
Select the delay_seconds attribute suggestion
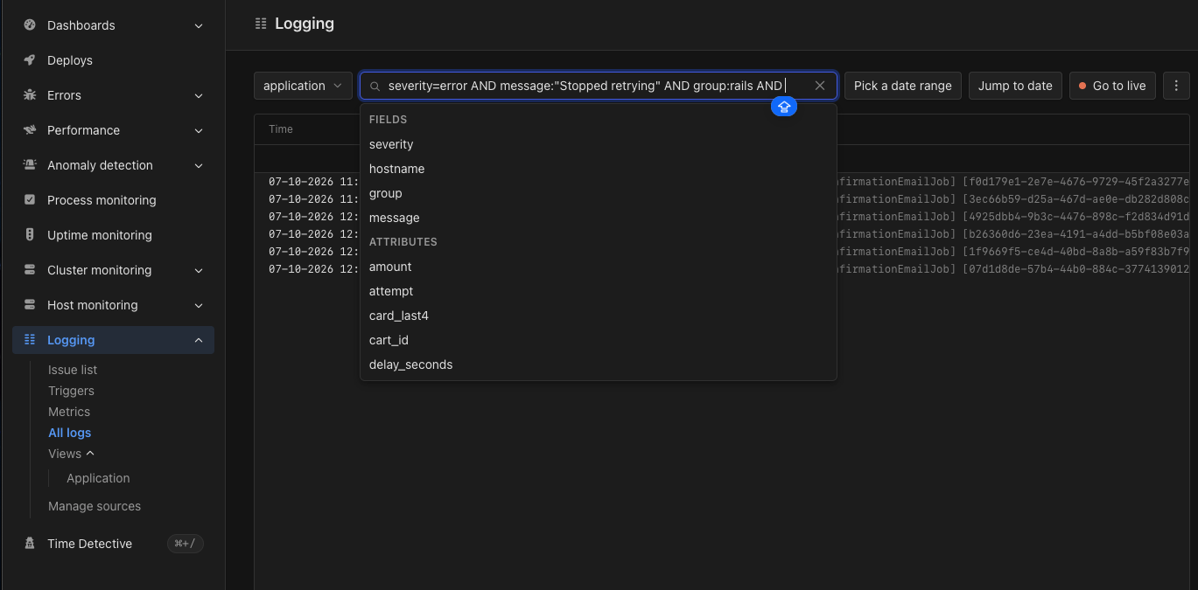coord(599,364)
